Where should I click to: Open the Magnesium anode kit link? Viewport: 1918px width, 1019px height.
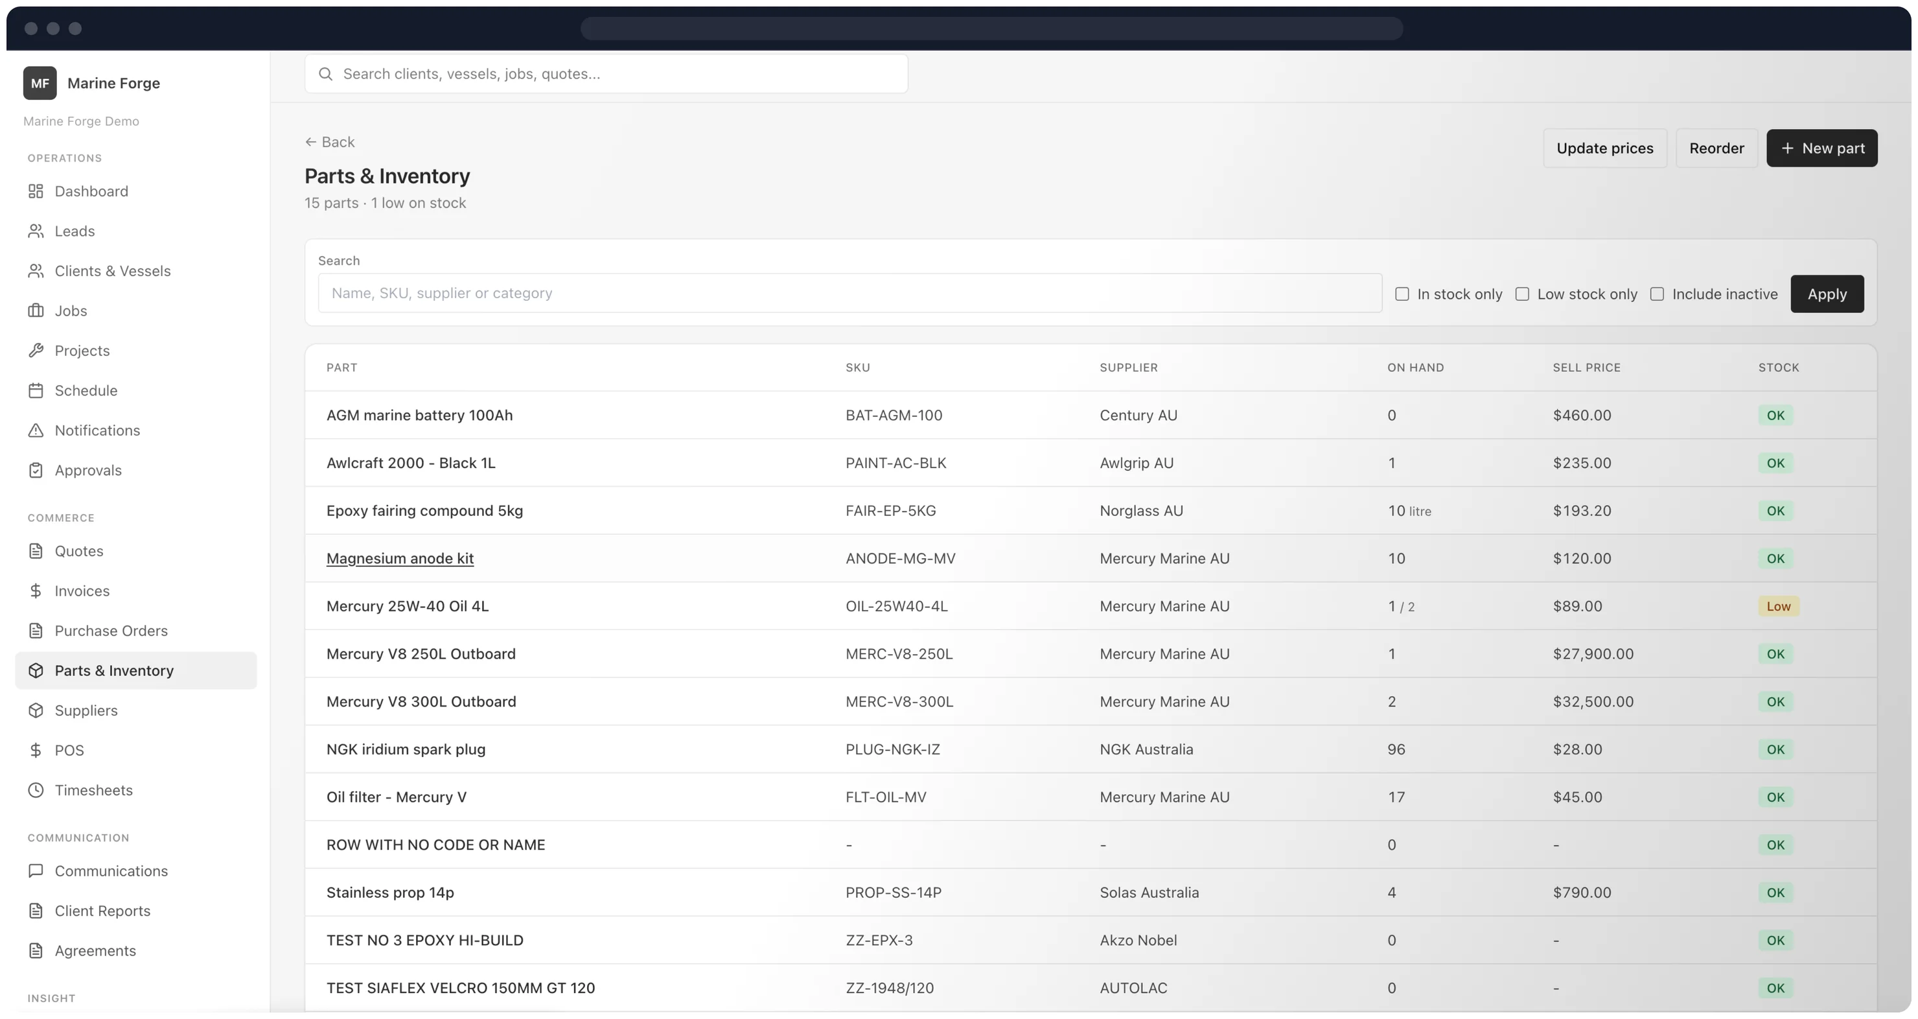pos(400,559)
